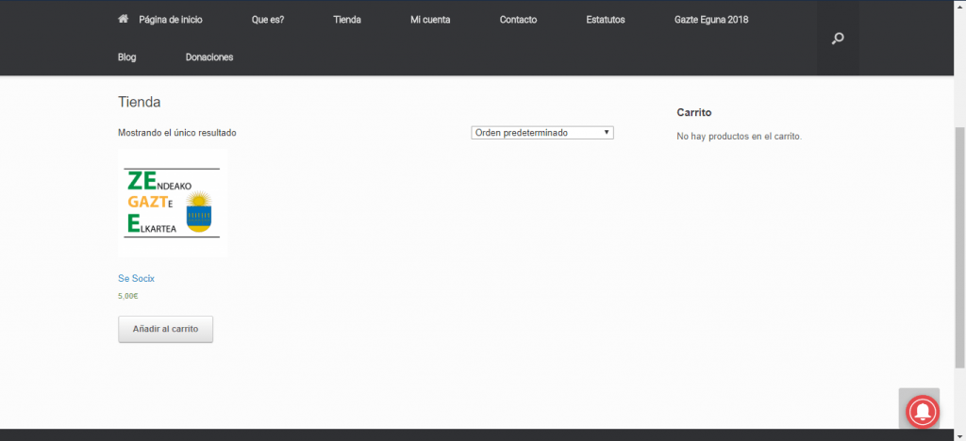Click the Zendeako Gazte Elkartea product image
This screenshot has height=441, width=966.
point(174,203)
